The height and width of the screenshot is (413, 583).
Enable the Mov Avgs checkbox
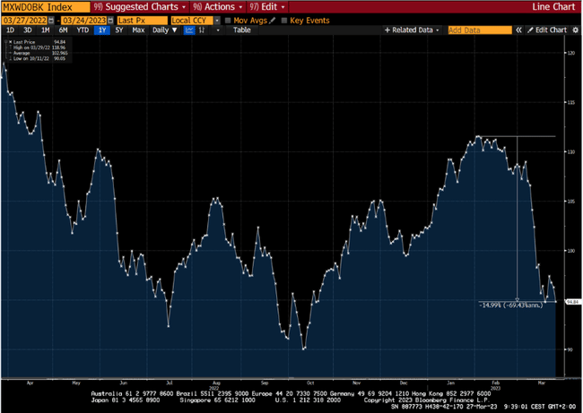click(228, 20)
